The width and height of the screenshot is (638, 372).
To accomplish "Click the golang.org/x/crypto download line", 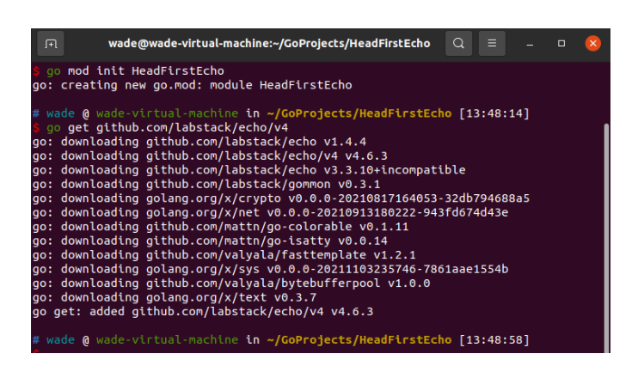I will [x=281, y=198].
